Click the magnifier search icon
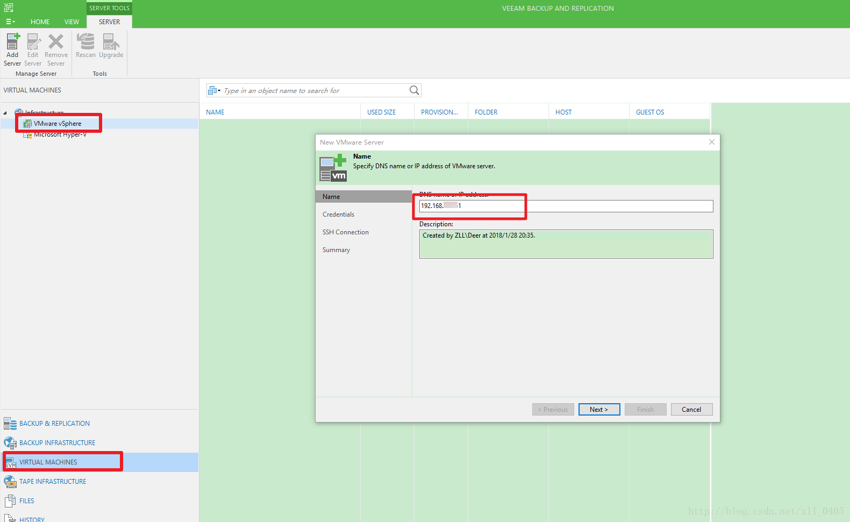The width and height of the screenshot is (850, 522). [x=414, y=90]
